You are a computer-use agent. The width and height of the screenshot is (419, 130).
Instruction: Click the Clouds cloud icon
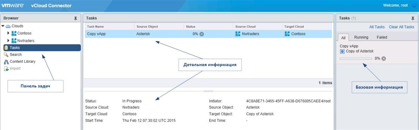(x=8, y=26)
